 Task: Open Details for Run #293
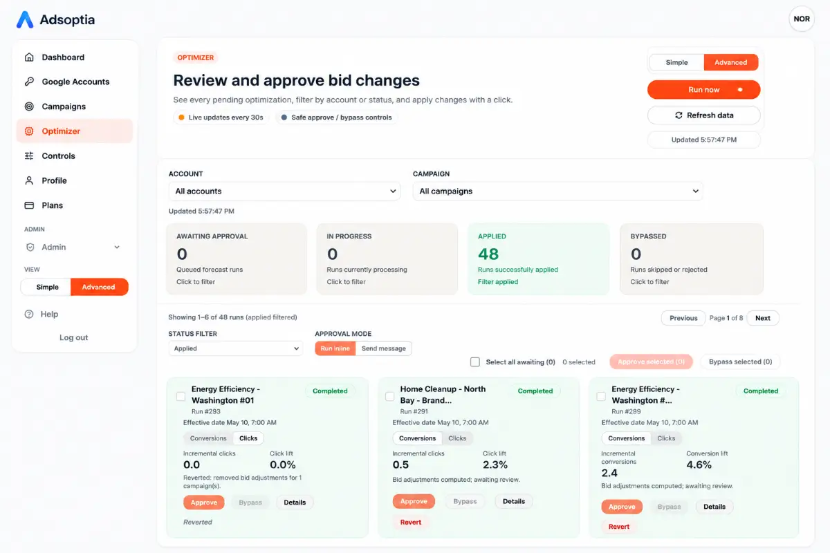(x=295, y=503)
